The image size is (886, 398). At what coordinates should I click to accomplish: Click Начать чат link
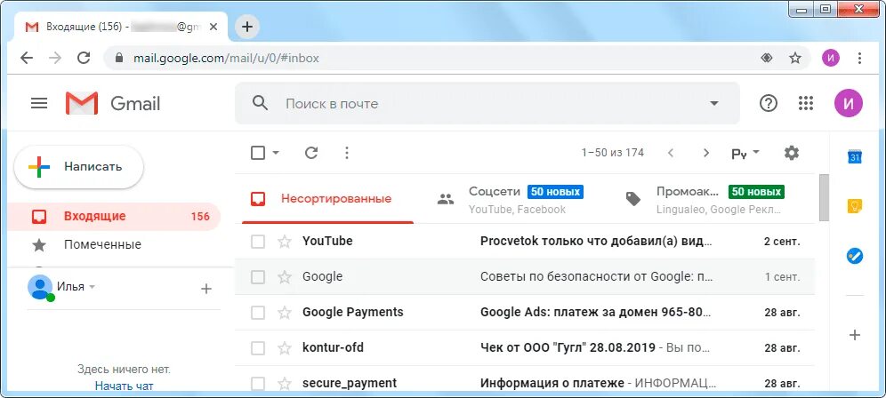click(x=125, y=386)
